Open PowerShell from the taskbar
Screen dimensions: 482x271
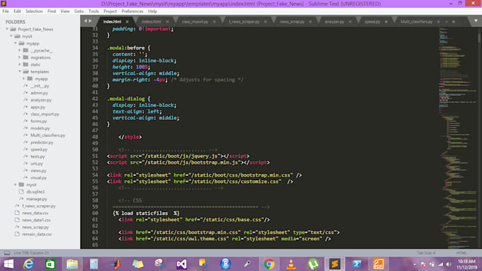pos(357,264)
